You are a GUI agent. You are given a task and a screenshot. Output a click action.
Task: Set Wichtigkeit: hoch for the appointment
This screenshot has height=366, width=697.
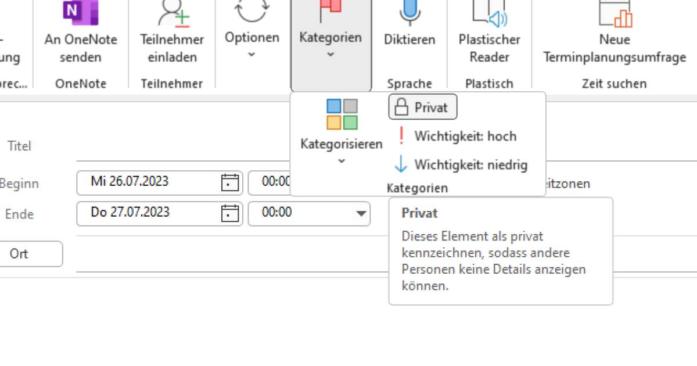pyautogui.click(x=465, y=137)
